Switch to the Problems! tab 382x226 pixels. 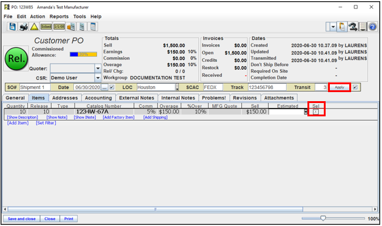(213, 98)
